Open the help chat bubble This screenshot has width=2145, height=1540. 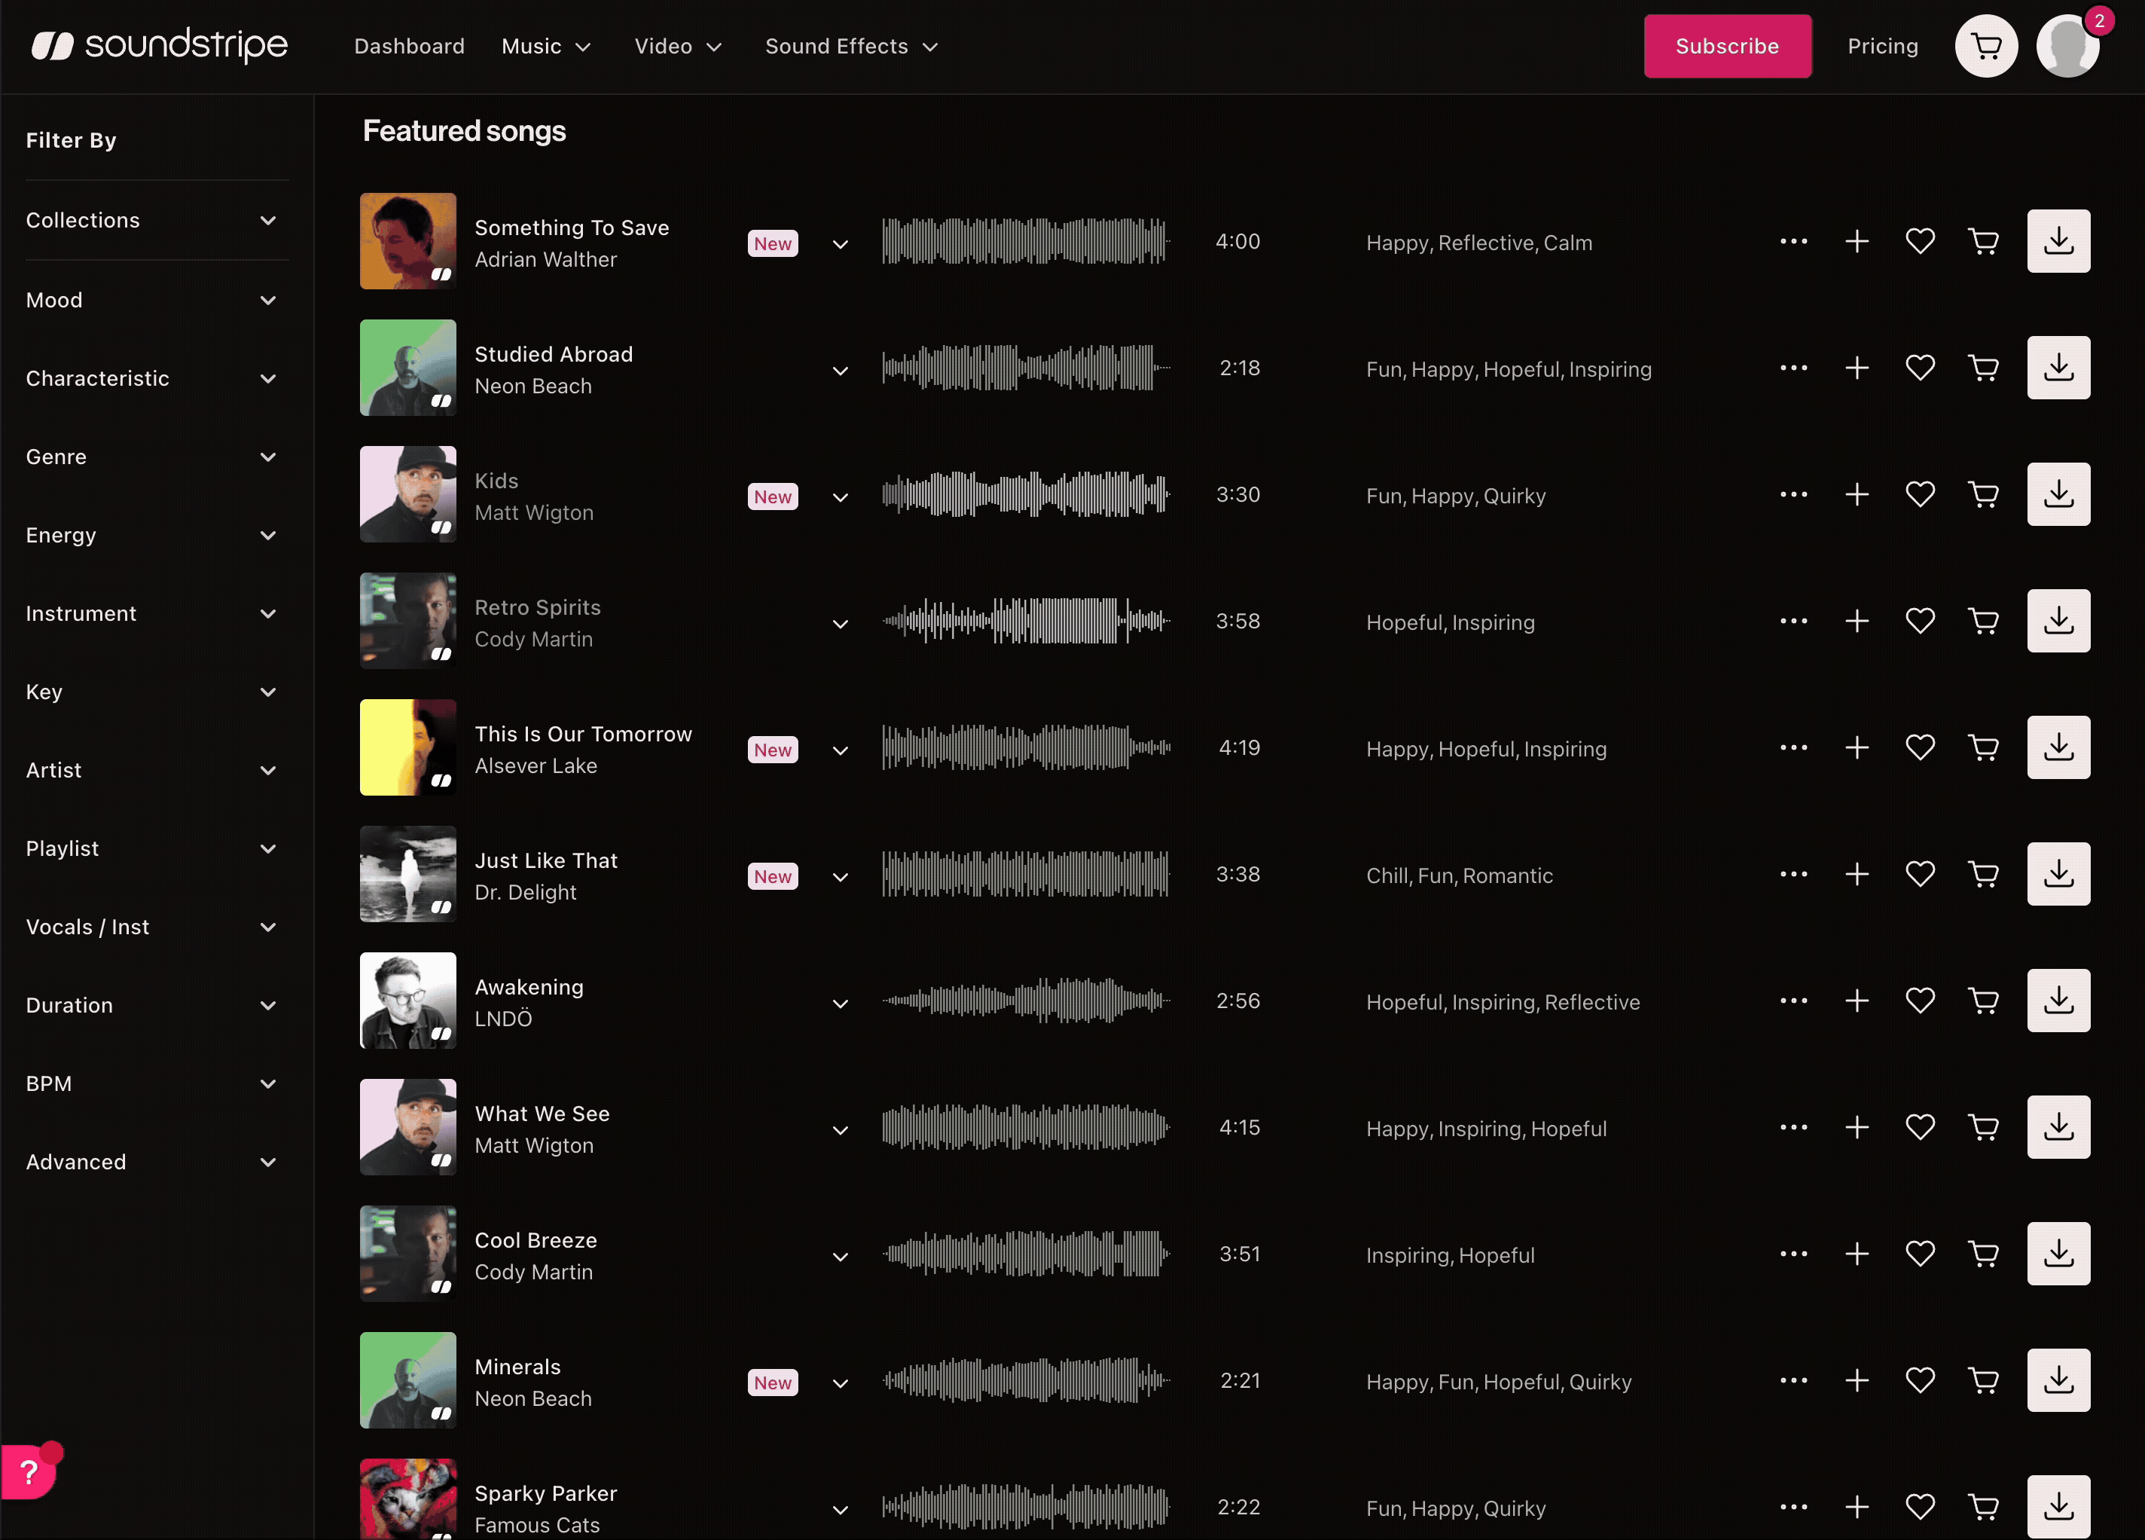point(29,1472)
